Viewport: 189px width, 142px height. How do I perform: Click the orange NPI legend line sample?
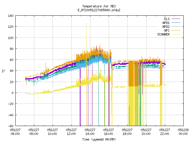pyautogui.click(x=176, y=30)
